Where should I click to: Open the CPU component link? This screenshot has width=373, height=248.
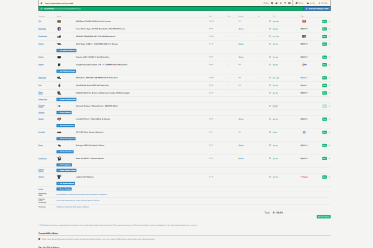[40, 21]
